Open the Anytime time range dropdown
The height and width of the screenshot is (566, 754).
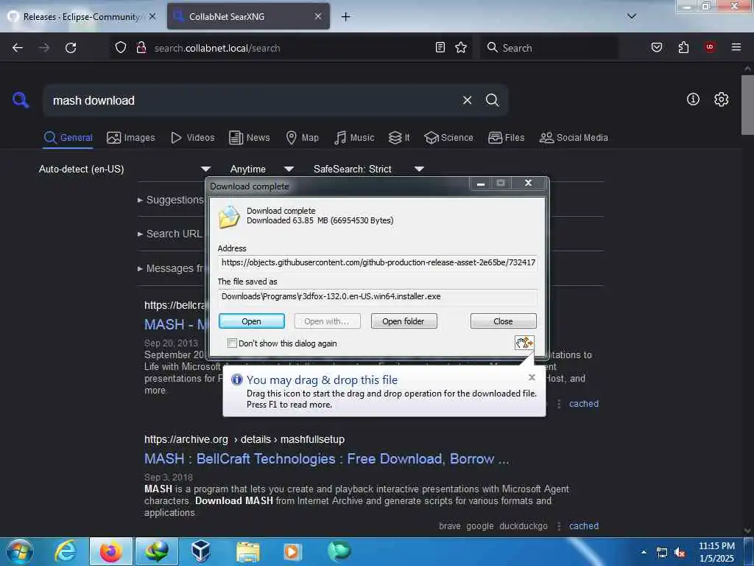(261, 169)
